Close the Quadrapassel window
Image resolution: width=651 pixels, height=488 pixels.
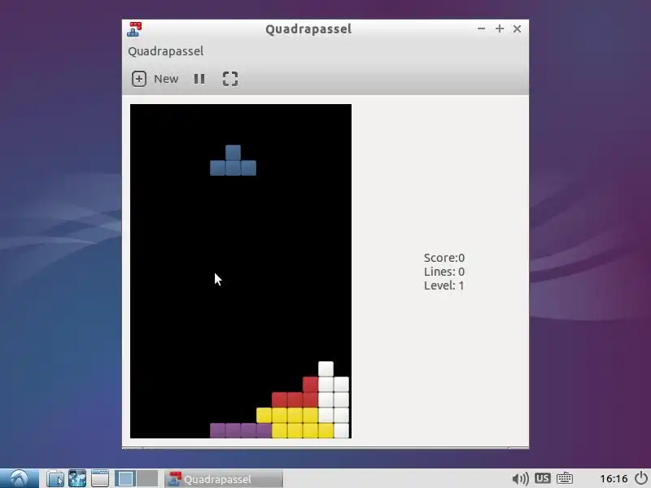(x=517, y=28)
